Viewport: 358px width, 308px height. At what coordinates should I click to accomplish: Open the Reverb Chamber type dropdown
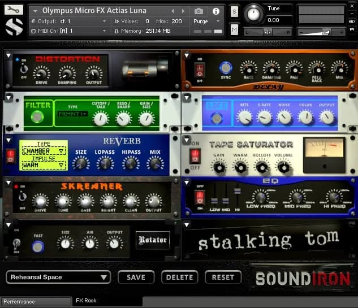(x=44, y=151)
